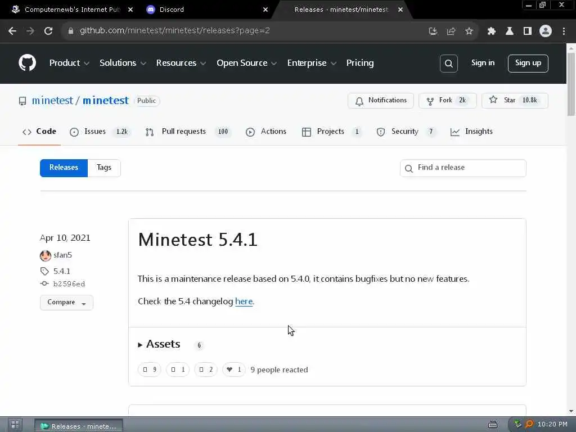Click the keyboard icon in system tray

493,425
